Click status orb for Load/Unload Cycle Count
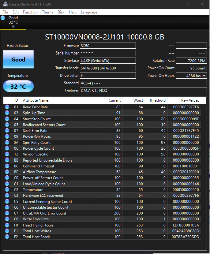 [7, 184]
